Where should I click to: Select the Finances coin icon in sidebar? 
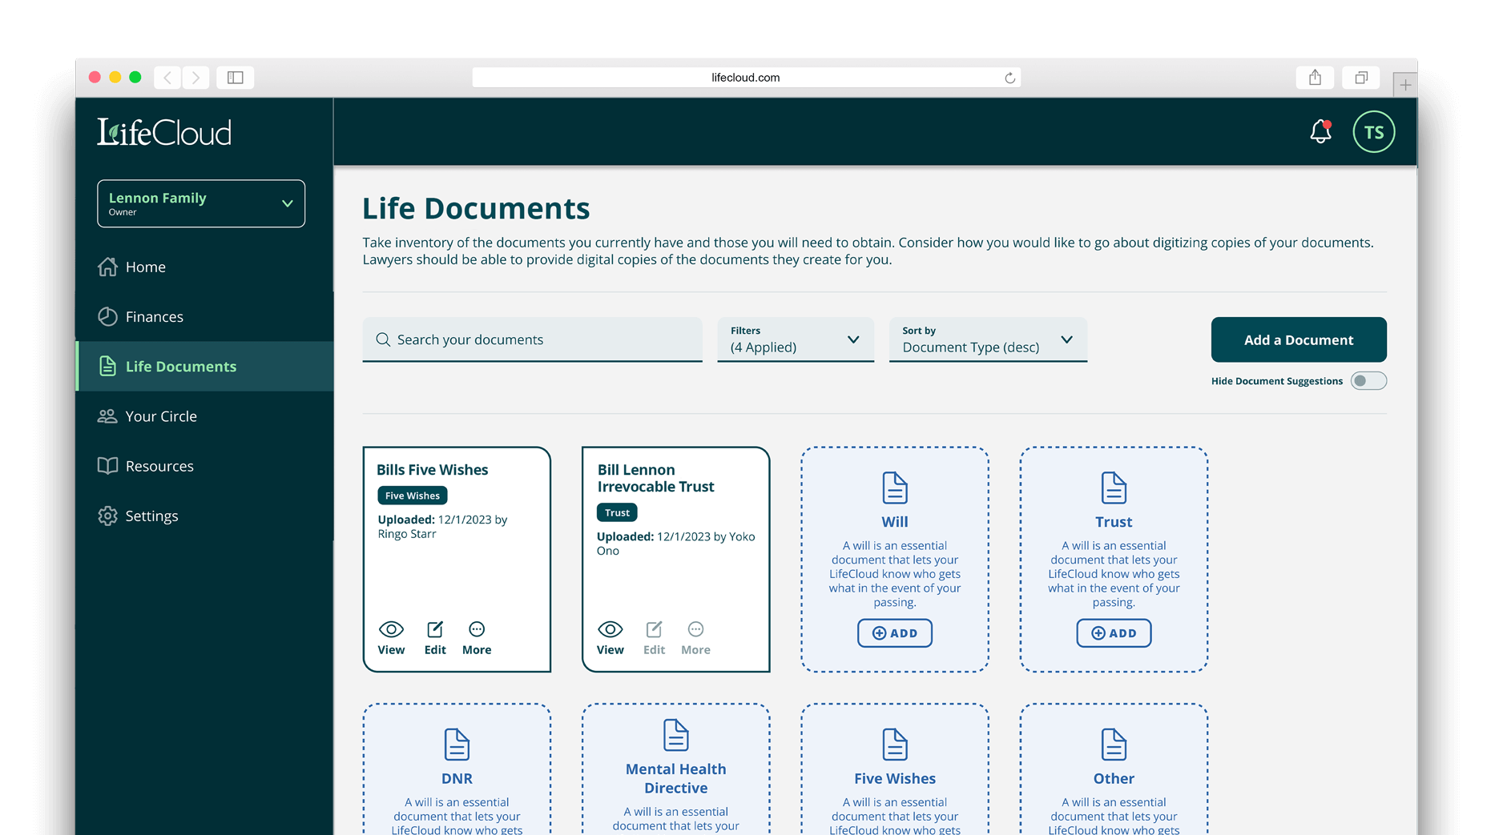108,316
